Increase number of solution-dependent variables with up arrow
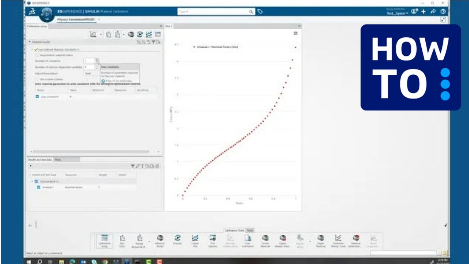Image resolution: width=469 pixels, height=264 pixels. tap(97, 66)
